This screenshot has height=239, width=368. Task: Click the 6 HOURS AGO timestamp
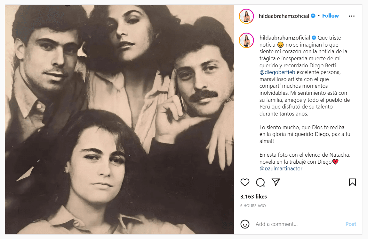pos(253,205)
